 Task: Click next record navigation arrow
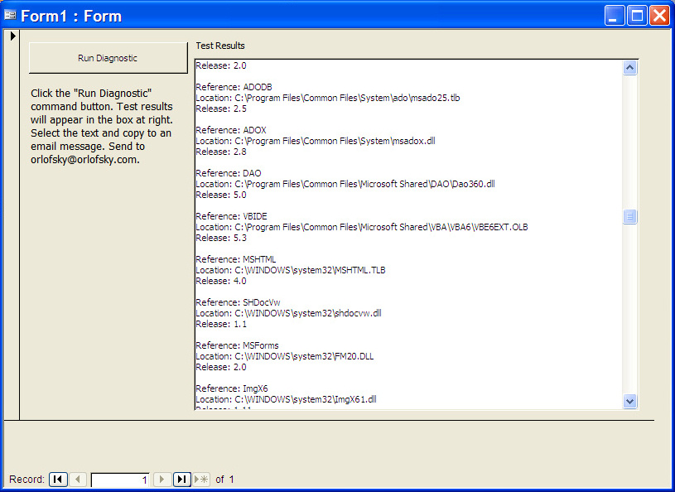[162, 479]
